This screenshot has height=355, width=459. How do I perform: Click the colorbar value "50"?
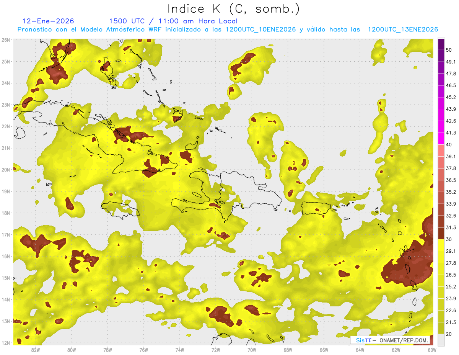[449, 50]
